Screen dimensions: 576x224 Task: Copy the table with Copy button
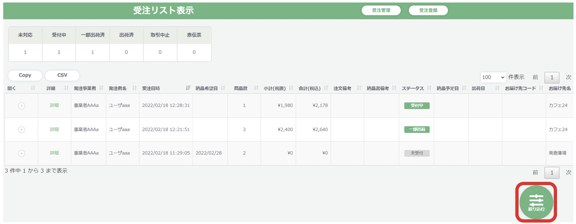(x=25, y=75)
